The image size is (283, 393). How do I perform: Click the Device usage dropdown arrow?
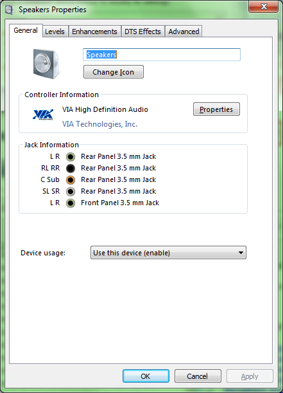point(241,253)
